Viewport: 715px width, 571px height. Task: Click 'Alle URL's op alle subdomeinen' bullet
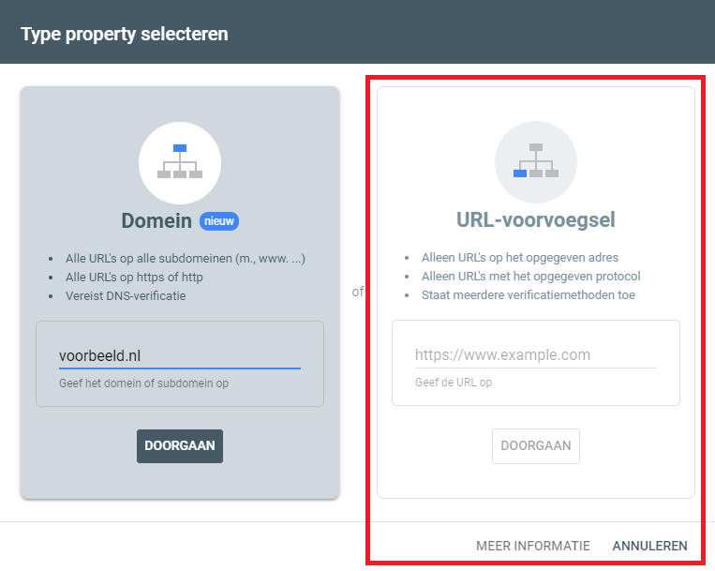[x=186, y=258]
